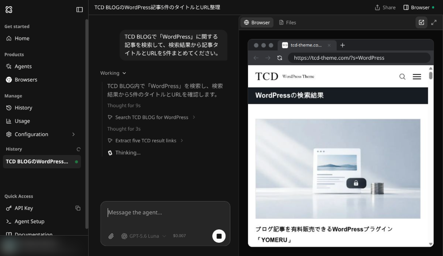Click the browser back arrow

[x=256, y=58]
